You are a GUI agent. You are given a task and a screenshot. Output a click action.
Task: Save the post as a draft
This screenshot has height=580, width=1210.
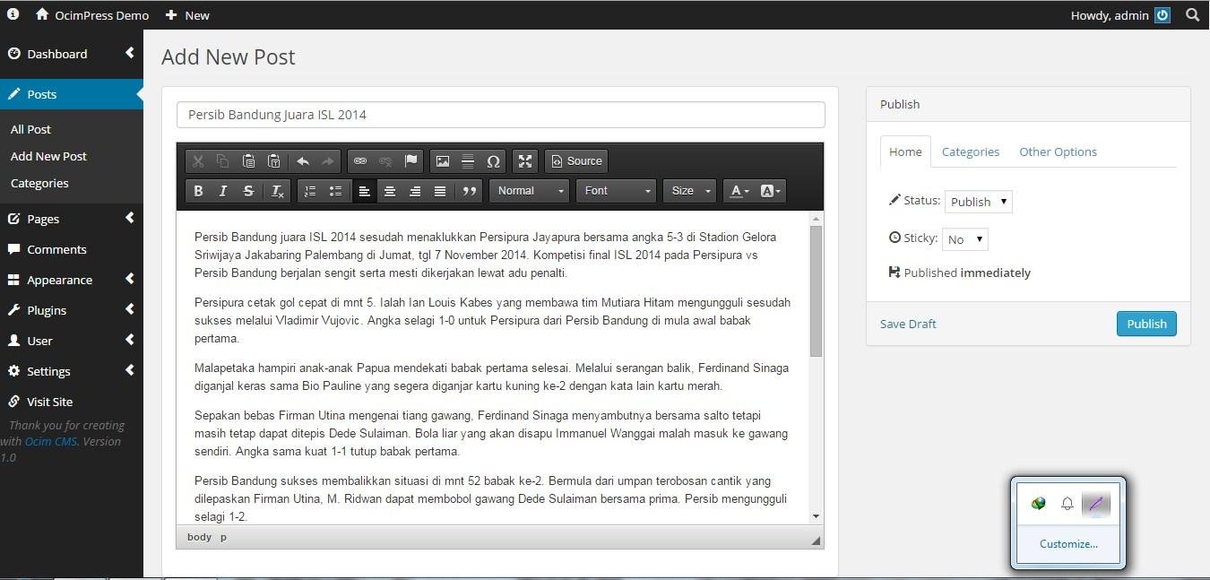click(x=907, y=324)
